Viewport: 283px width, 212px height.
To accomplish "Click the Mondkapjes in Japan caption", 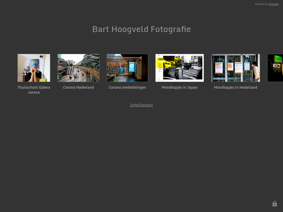I will click(180, 87).
